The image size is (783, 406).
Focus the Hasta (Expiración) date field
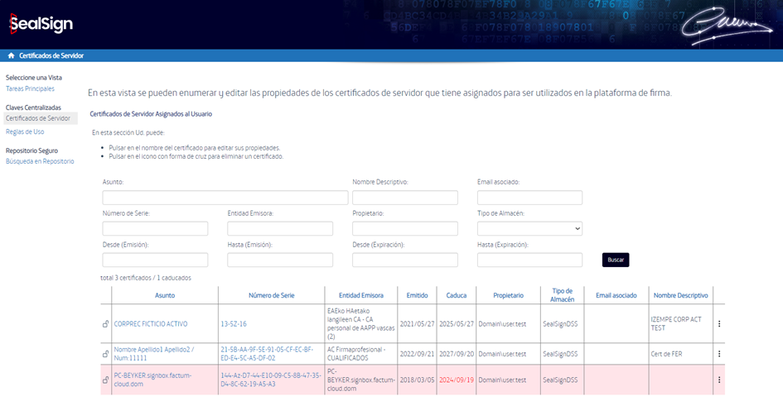pos(529,260)
